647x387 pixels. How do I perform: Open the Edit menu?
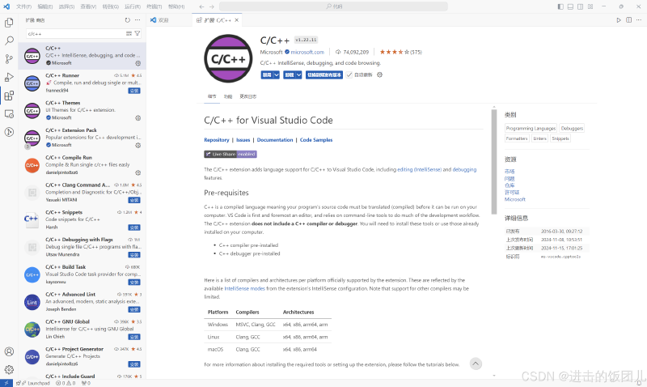45,6
